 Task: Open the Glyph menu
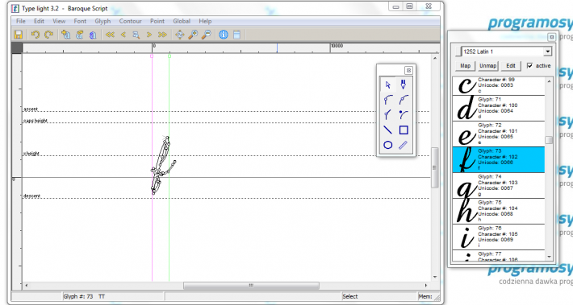pyautogui.click(x=102, y=21)
